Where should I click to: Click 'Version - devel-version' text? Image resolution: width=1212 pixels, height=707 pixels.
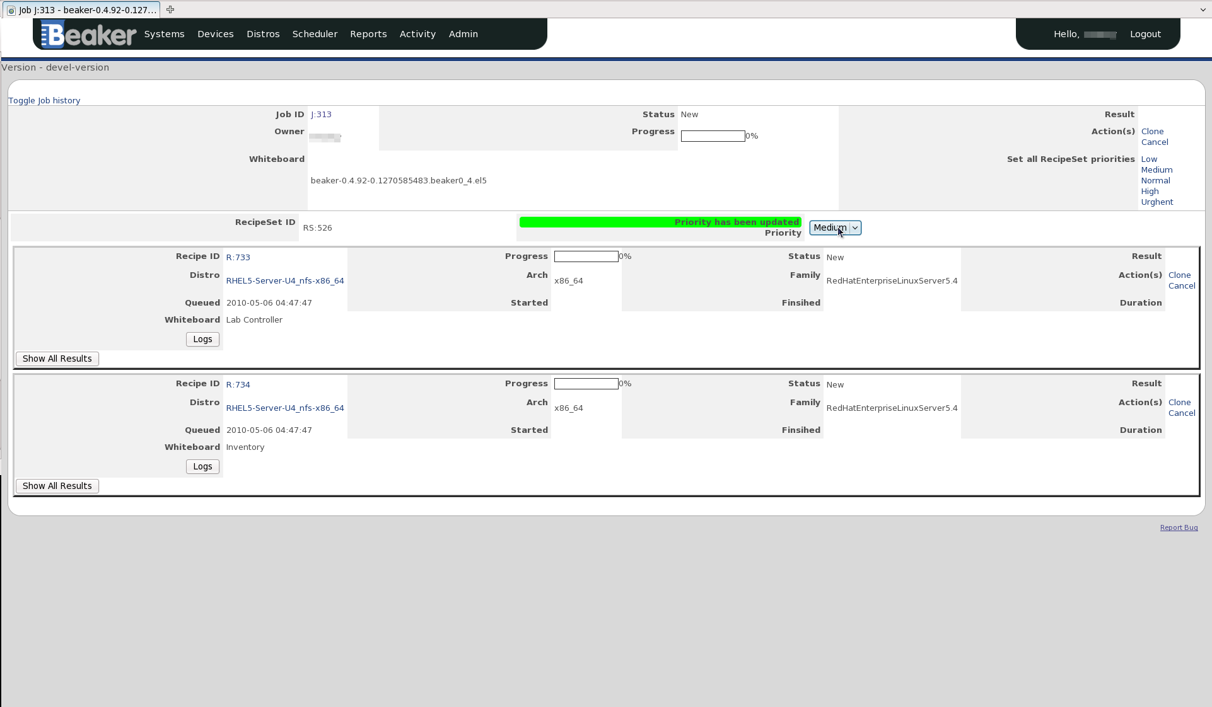[55, 67]
